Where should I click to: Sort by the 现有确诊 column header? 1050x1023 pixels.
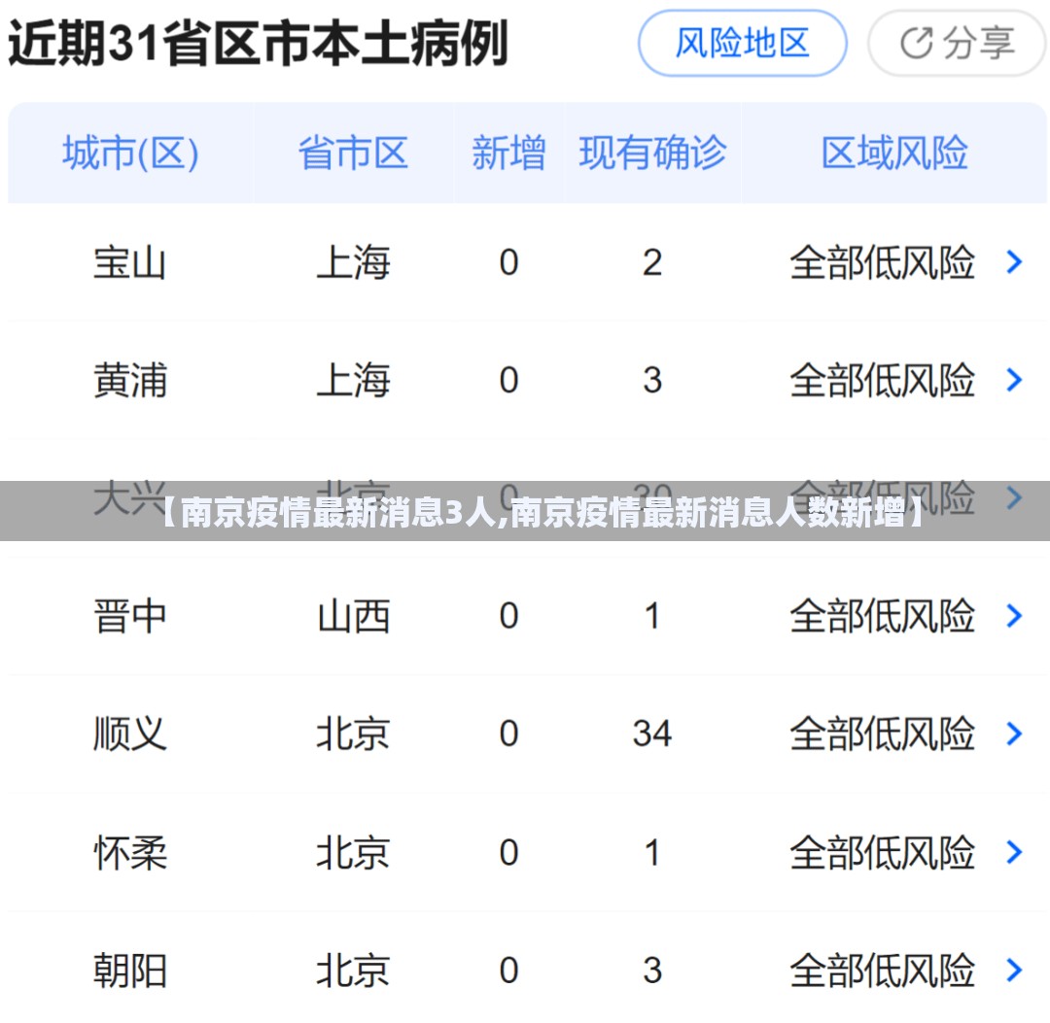pyautogui.click(x=653, y=153)
